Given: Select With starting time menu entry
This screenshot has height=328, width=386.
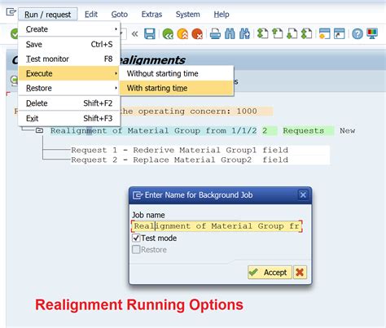Looking at the screenshot, I should [177, 88].
